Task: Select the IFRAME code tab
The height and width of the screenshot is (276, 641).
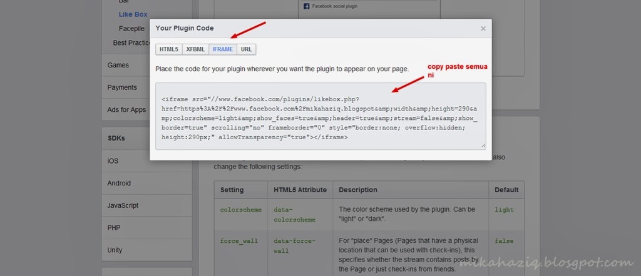Action: (x=223, y=49)
